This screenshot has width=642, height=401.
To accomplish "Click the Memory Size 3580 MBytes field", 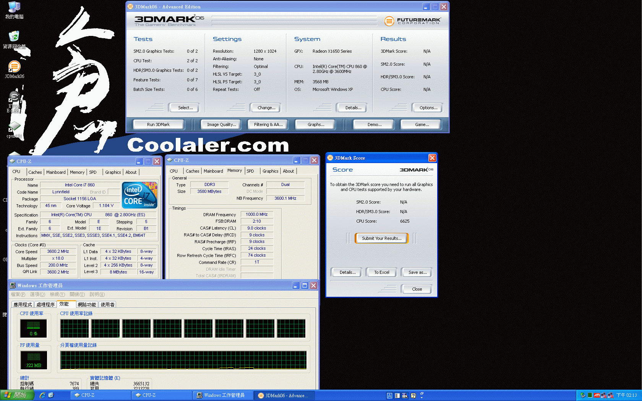I will coord(209,192).
